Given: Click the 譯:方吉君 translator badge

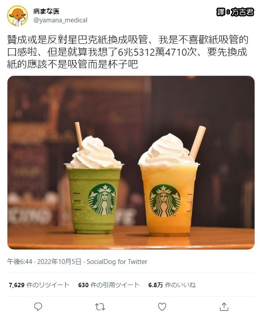Looking at the screenshot, I should [x=235, y=12].
